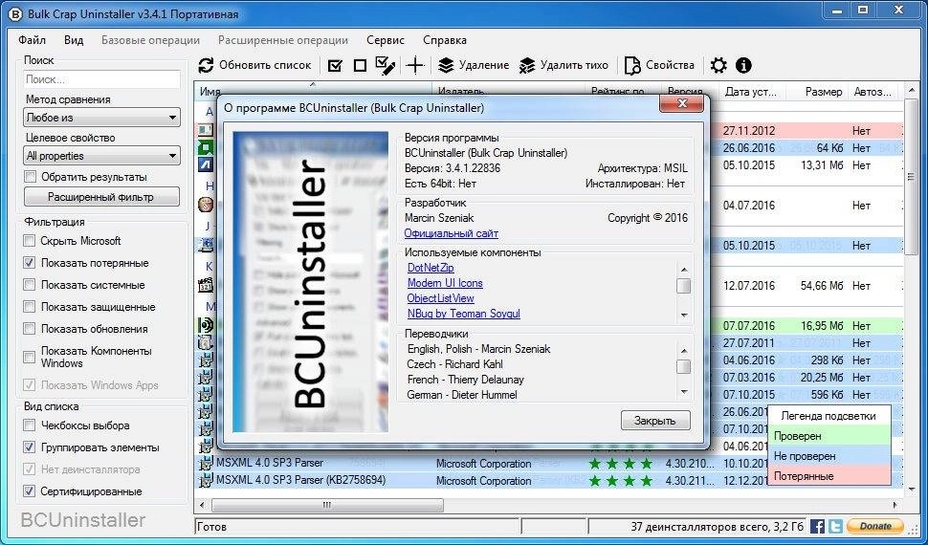Click the Donate button in the status bar

pos(875,526)
